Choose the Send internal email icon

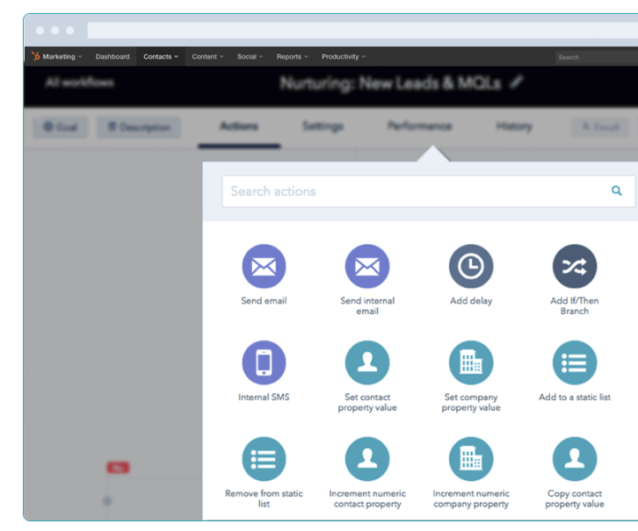pyautogui.click(x=367, y=267)
